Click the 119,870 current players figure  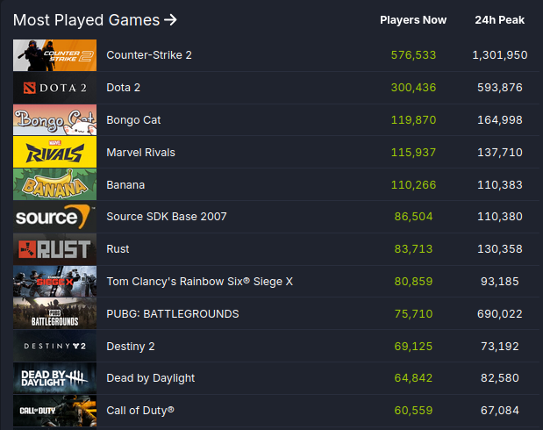click(x=413, y=120)
